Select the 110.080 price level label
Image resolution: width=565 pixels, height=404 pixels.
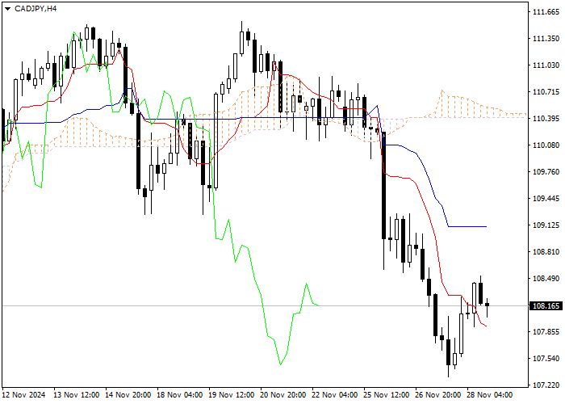tap(546, 145)
